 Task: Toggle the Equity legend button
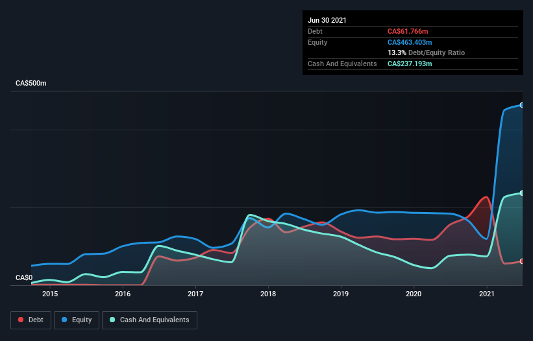coord(77,320)
